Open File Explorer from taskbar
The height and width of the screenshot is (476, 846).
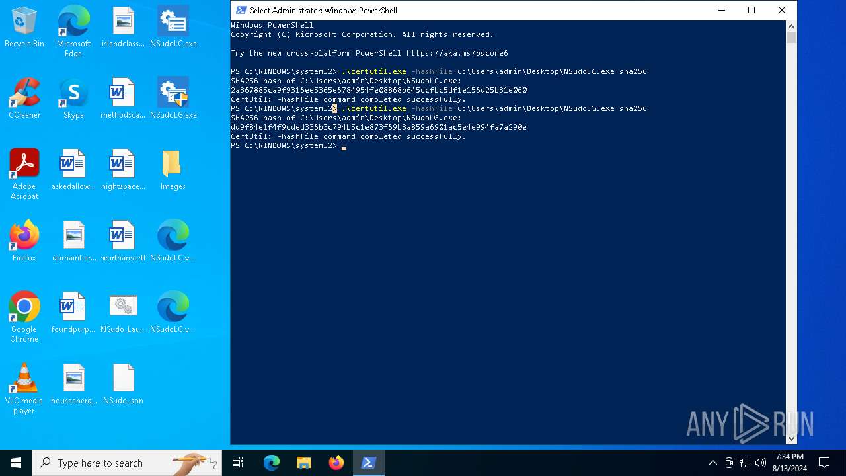coord(304,463)
